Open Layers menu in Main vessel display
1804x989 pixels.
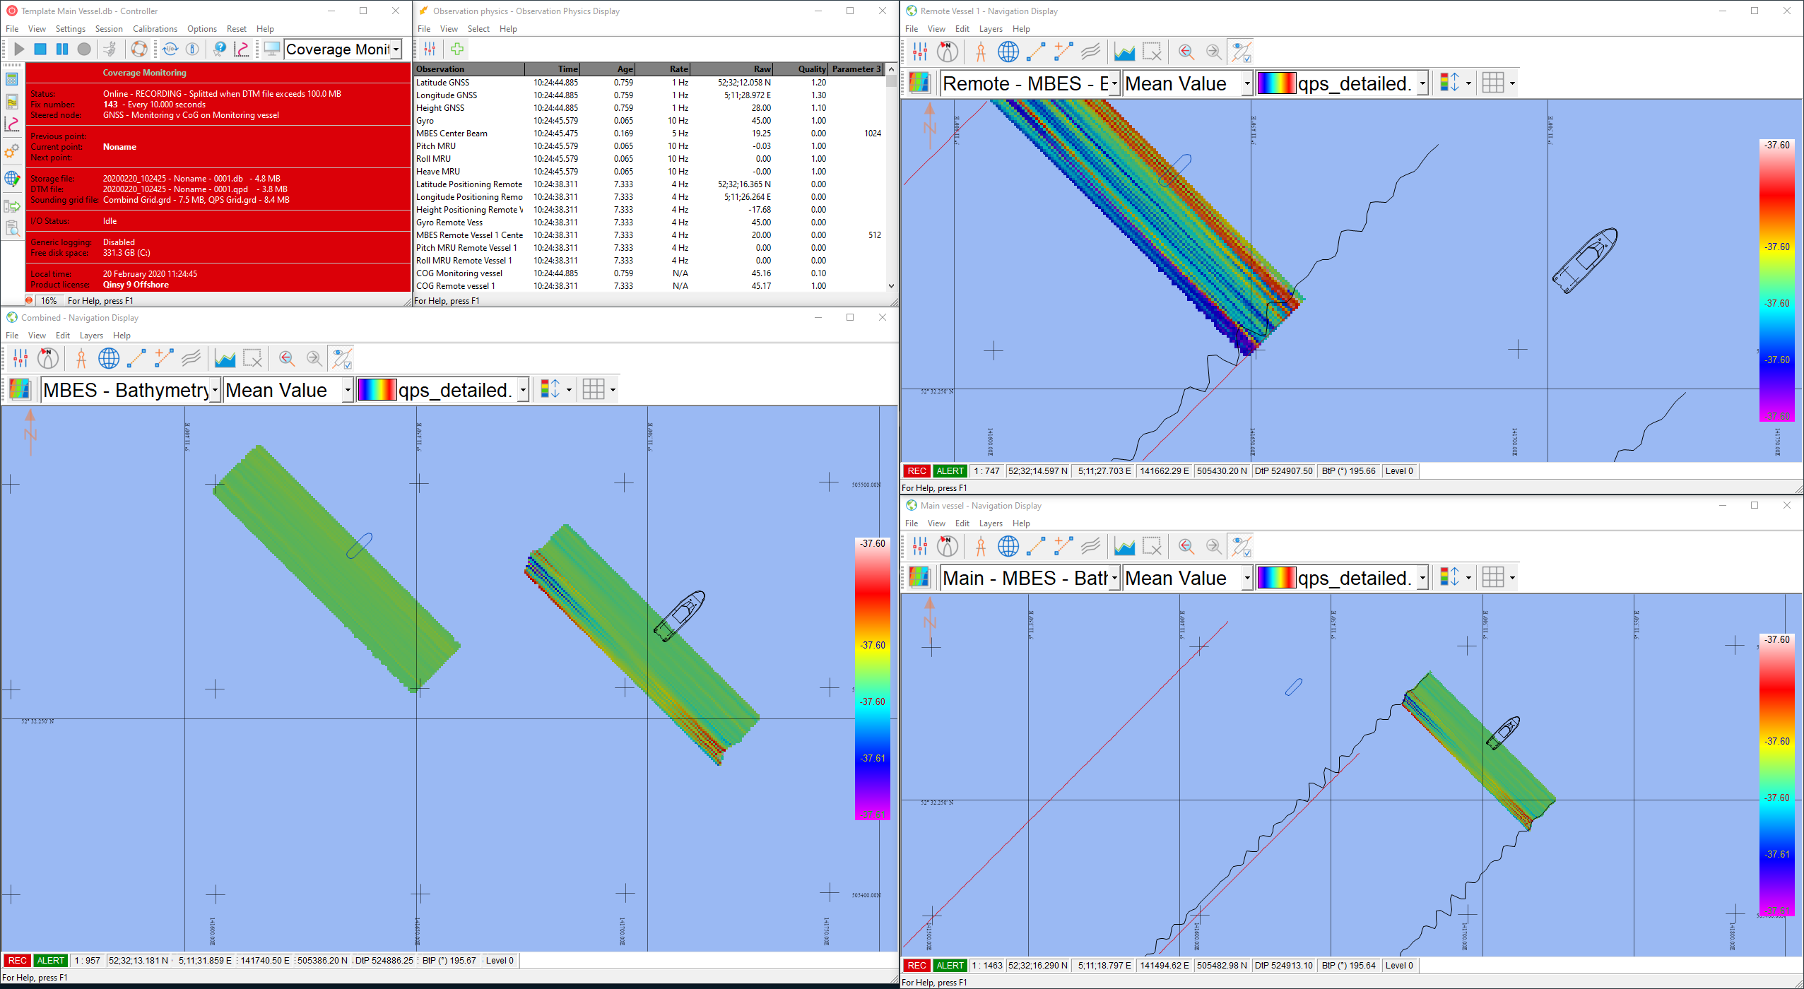coord(990,523)
